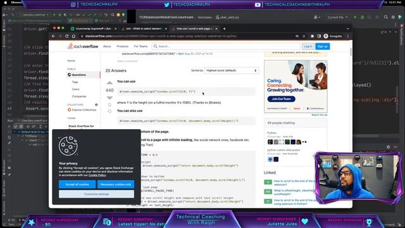Open the Sorted by Highest score dropdown
The width and height of the screenshot is (405, 228).
(231, 70)
